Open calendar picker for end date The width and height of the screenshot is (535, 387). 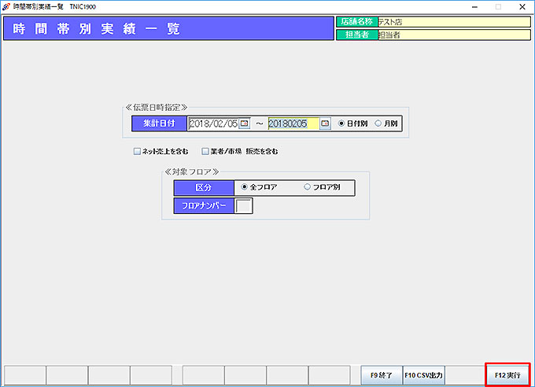[x=325, y=123]
